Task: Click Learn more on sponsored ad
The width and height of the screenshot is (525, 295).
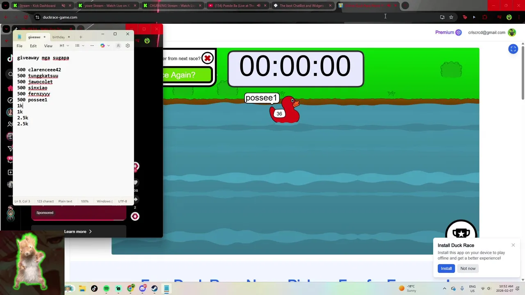Action: coord(78,231)
